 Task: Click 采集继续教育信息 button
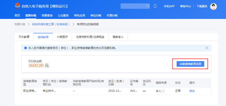pos(190,64)
